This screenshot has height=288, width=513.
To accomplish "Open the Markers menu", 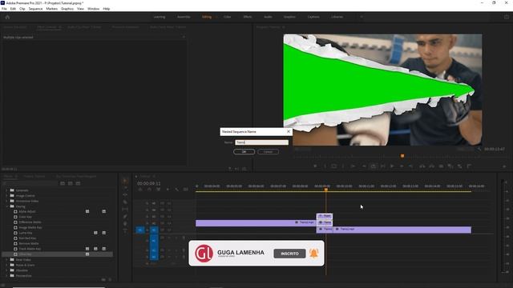I will tap(51, 9).
